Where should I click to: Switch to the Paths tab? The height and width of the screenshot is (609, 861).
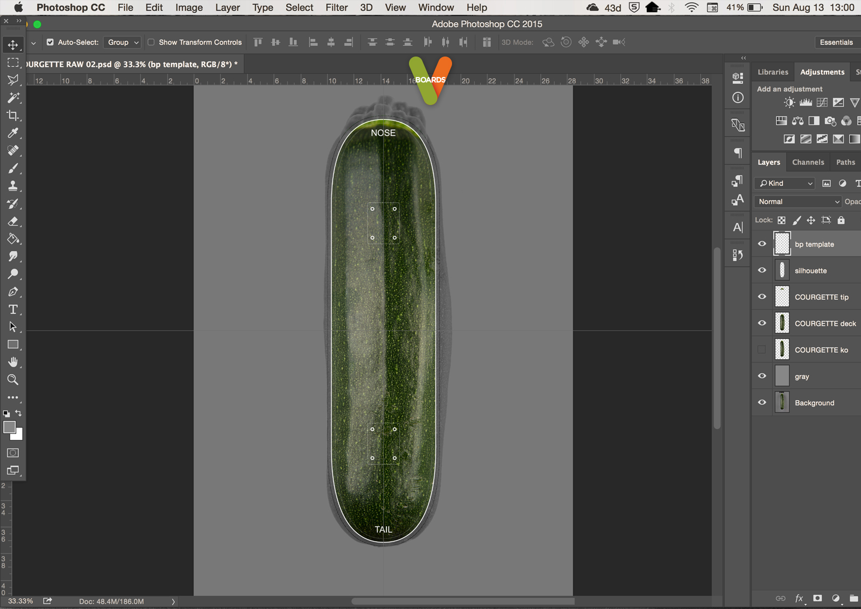click(x=845, y=162)
